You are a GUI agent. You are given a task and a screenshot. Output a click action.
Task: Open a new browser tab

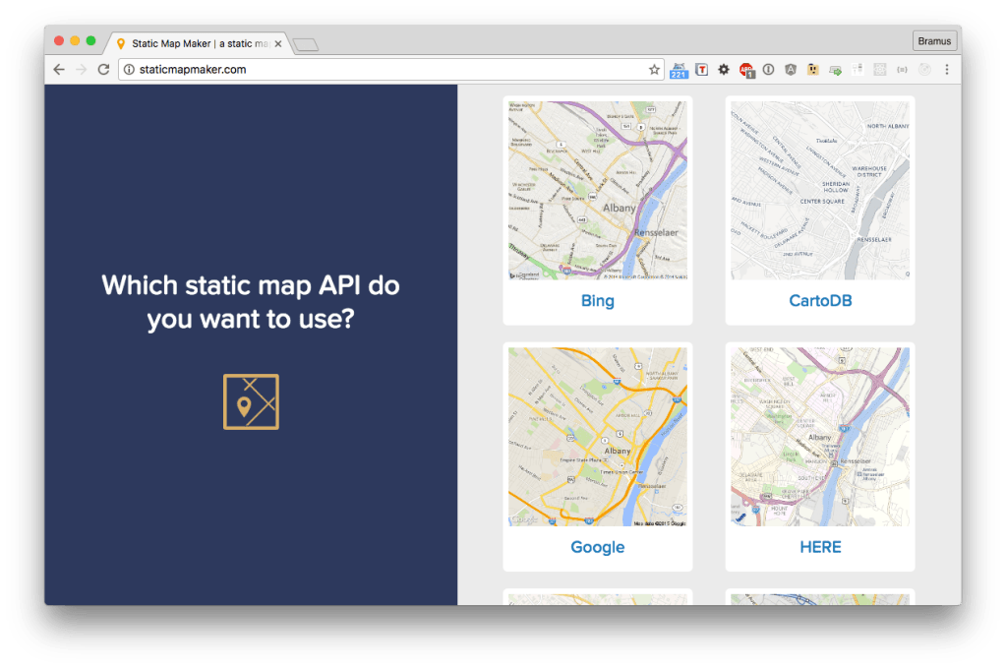coord(305,44)
